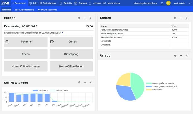The width and height of the screenshot is (193, 114).
Task: Open the Anträge menu
Action: click(95, 3)
